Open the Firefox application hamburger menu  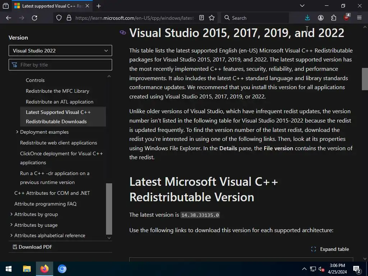pyautogui.click(x=359, y=18)
